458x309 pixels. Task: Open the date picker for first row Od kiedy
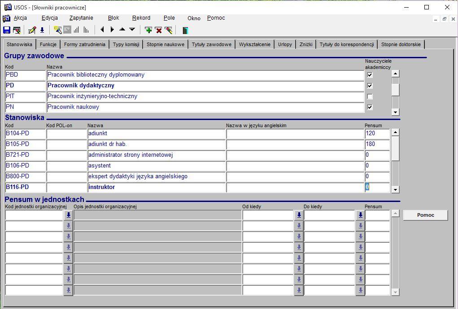[299, 215]
